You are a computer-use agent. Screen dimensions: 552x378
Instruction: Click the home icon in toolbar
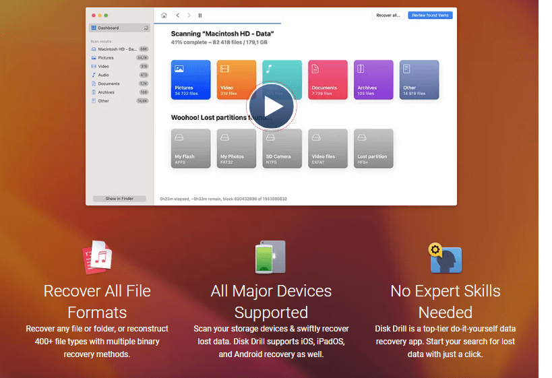164,15
